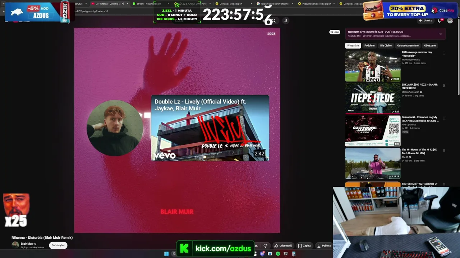Expand the Następny playlist queue panel
Screen dimensions: 460x258
tap(441, 34)
